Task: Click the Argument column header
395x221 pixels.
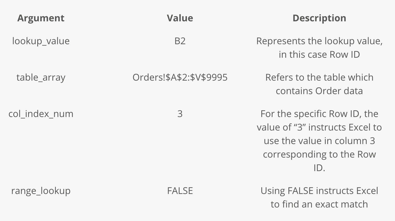Action: [x=41, y=18]
